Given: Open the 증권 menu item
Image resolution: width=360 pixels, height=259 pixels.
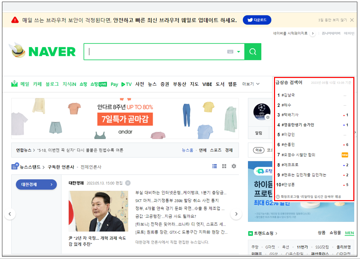Looking at the screenshot, I should [165, 84].
